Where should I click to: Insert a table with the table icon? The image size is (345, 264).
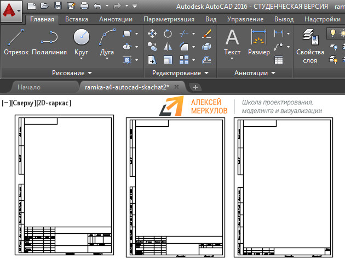279,60
